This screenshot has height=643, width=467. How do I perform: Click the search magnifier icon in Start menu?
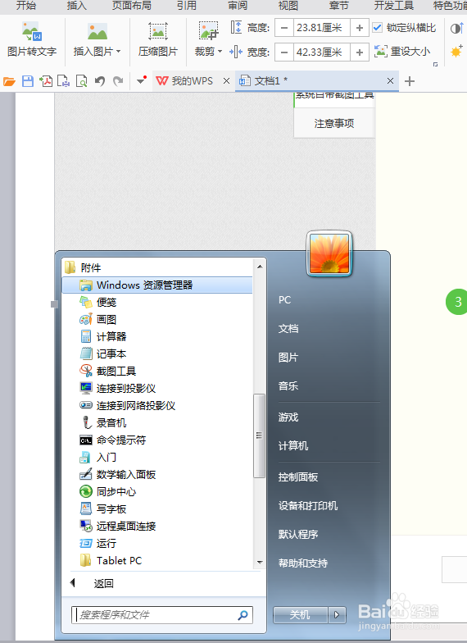tap(243, 615)
